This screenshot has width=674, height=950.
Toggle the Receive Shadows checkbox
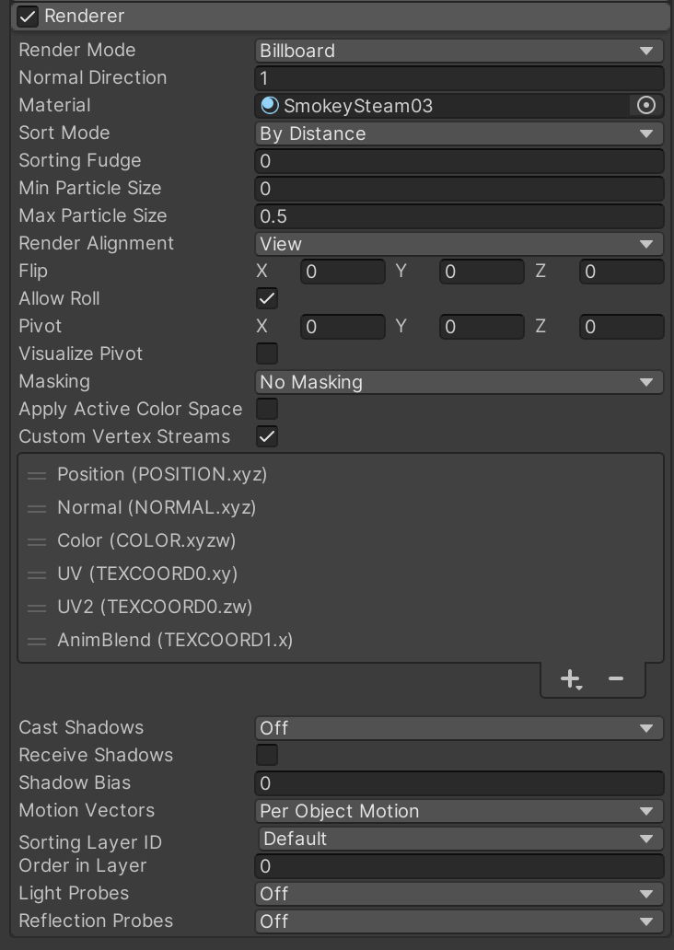pos(267,756)
